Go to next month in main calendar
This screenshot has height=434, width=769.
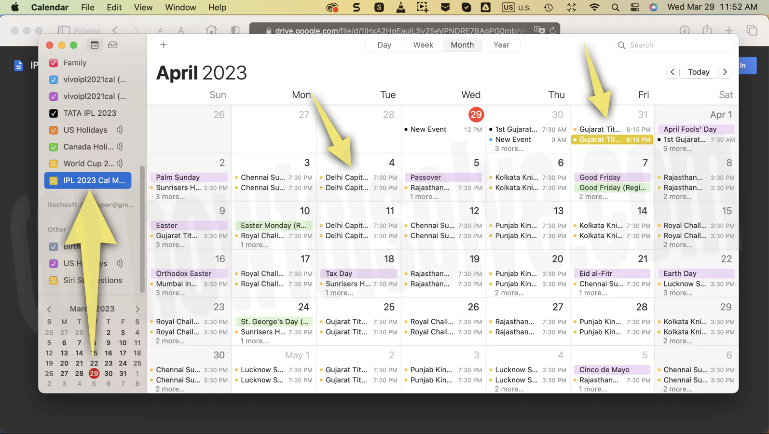pyautogui.click(x=725, y=72)
